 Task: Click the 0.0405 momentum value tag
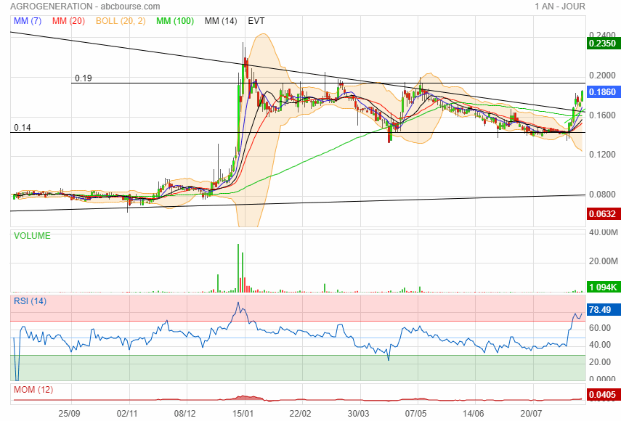(602, 394)
